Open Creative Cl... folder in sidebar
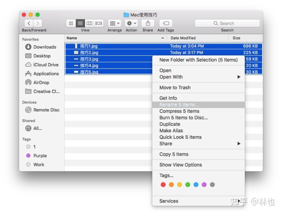 tap(42, 91)
